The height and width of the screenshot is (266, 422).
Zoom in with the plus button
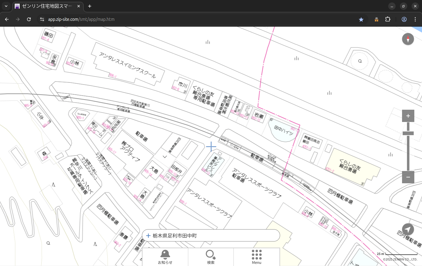(x=408, y=116)
